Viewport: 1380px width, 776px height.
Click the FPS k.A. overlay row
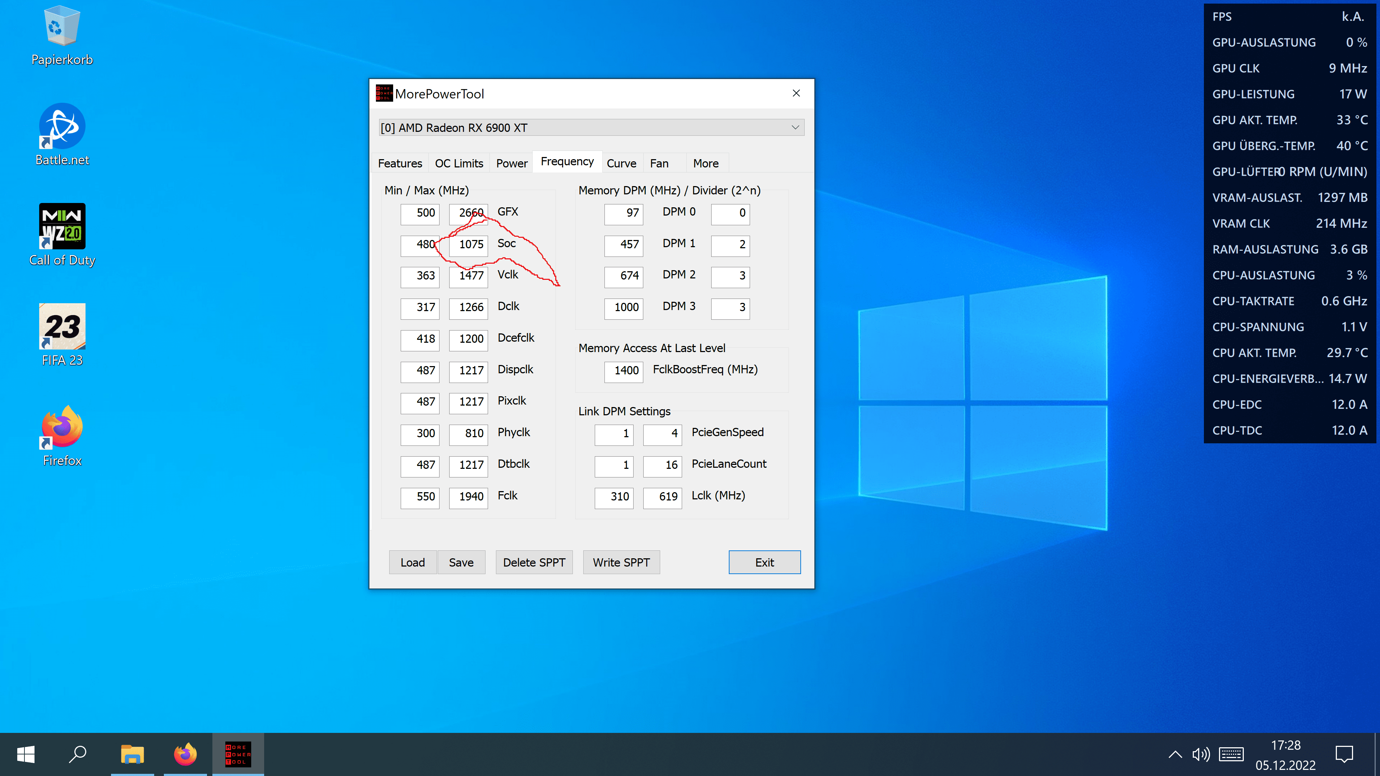tap(1289, 17)
